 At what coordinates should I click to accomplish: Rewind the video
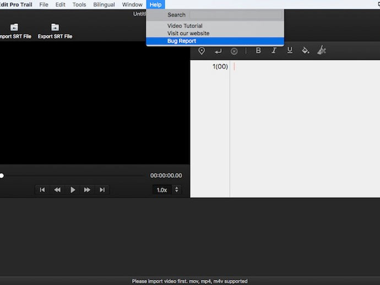(x=57, y=190)
